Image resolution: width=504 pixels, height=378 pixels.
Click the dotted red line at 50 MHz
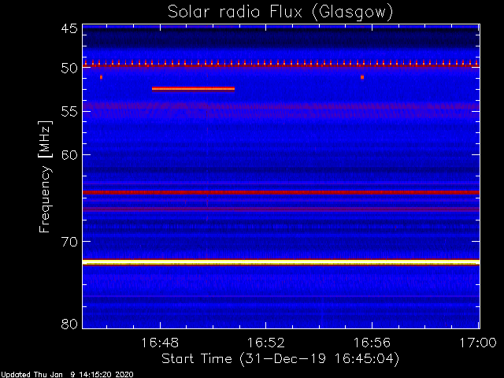pos(281,65)
